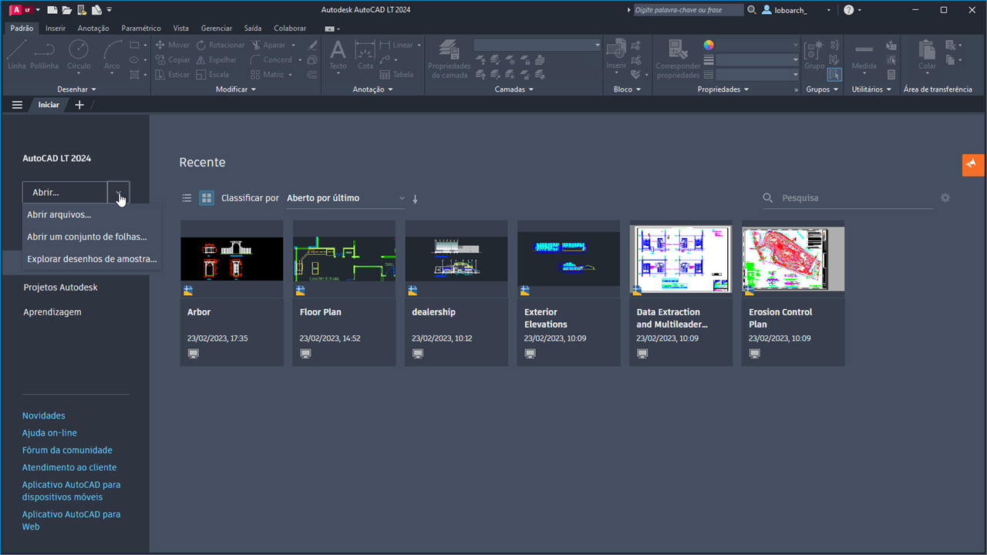
Task: Click Corresponder propriedades tool
Action: click(678, 59)
